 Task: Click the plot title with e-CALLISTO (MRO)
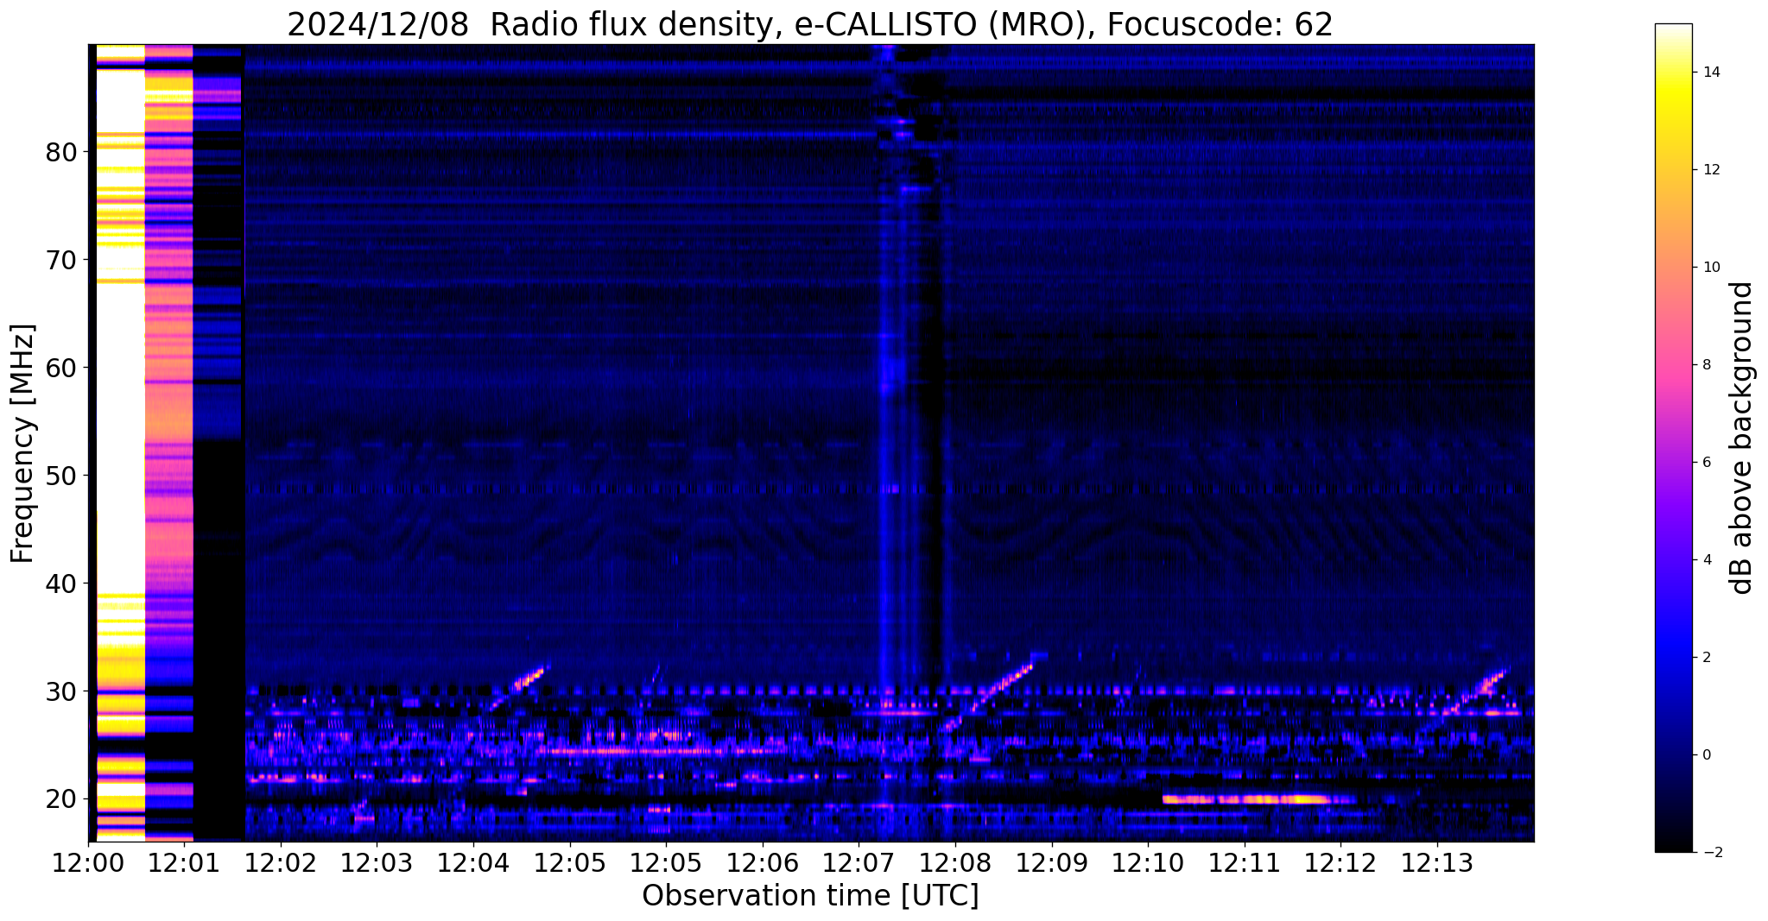pyautogui.click(x=810, y=24)
